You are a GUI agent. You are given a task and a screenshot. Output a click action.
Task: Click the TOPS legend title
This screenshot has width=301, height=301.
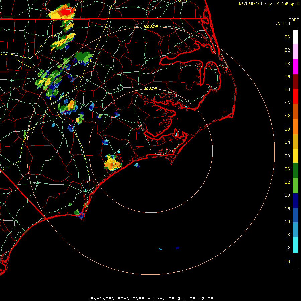[x=294, y=20]
